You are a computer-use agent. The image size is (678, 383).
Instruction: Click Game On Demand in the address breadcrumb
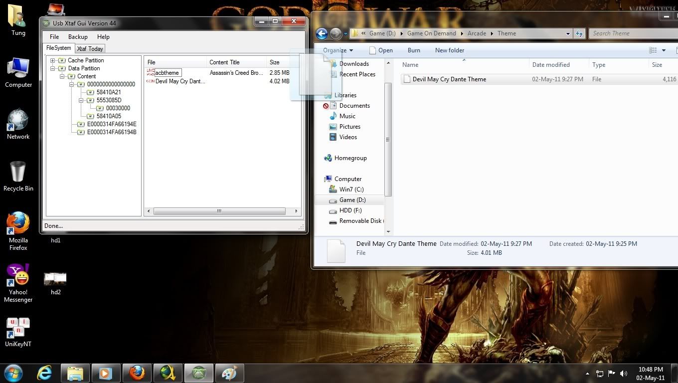432,33
